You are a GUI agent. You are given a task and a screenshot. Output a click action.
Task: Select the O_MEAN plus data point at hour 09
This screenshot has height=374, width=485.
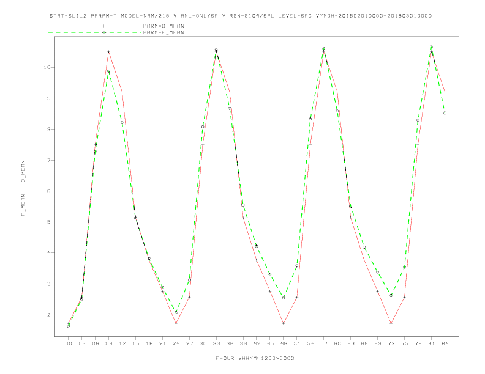click(x=108, y=52)
